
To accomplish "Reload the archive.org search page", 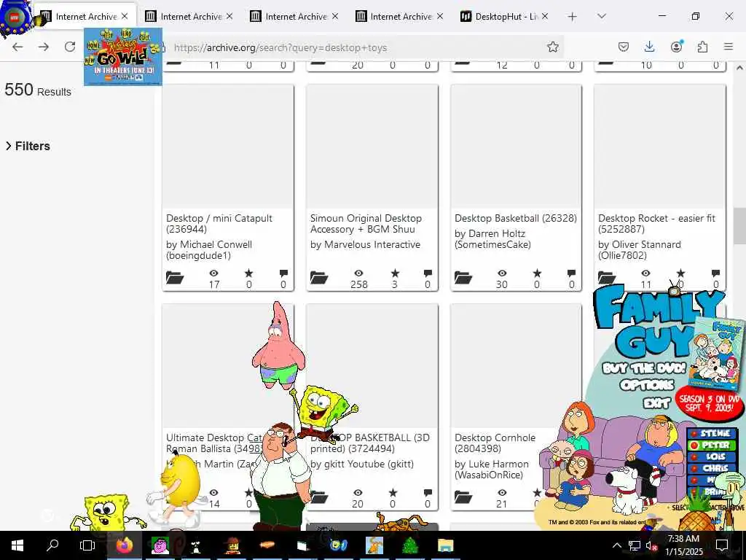I will click(70, 47).
